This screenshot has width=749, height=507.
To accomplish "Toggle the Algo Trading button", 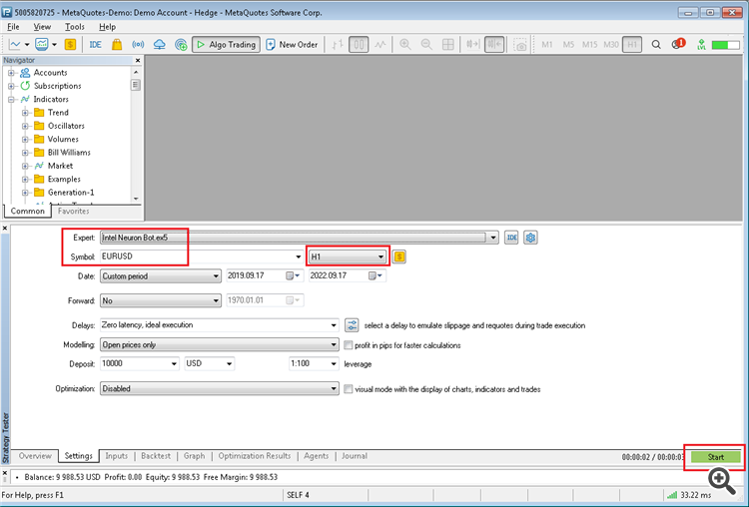I will tap(226, 44).
